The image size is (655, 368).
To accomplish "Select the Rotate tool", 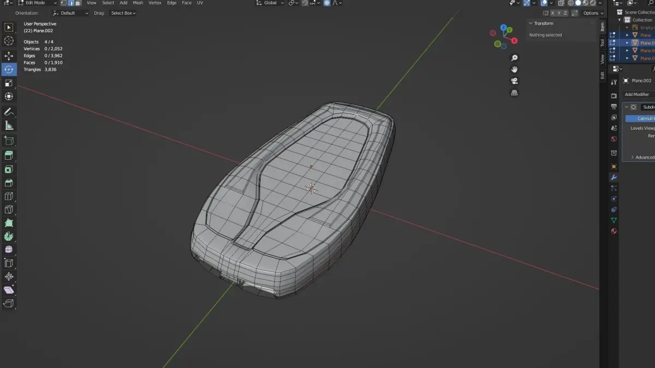I will [9, 69].
